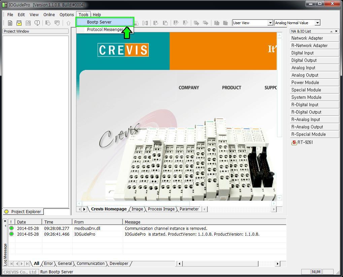Viewport: 343px width, 277px height.
Task: Click the question mark help bubble icon
Action: tap(37, 23)
